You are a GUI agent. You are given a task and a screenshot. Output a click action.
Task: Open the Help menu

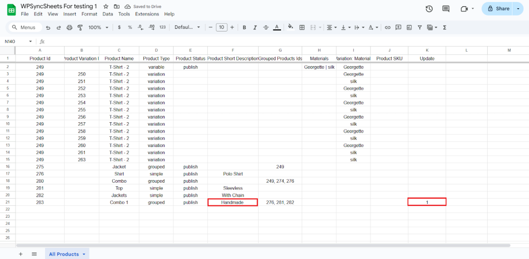tap(169, 14)
